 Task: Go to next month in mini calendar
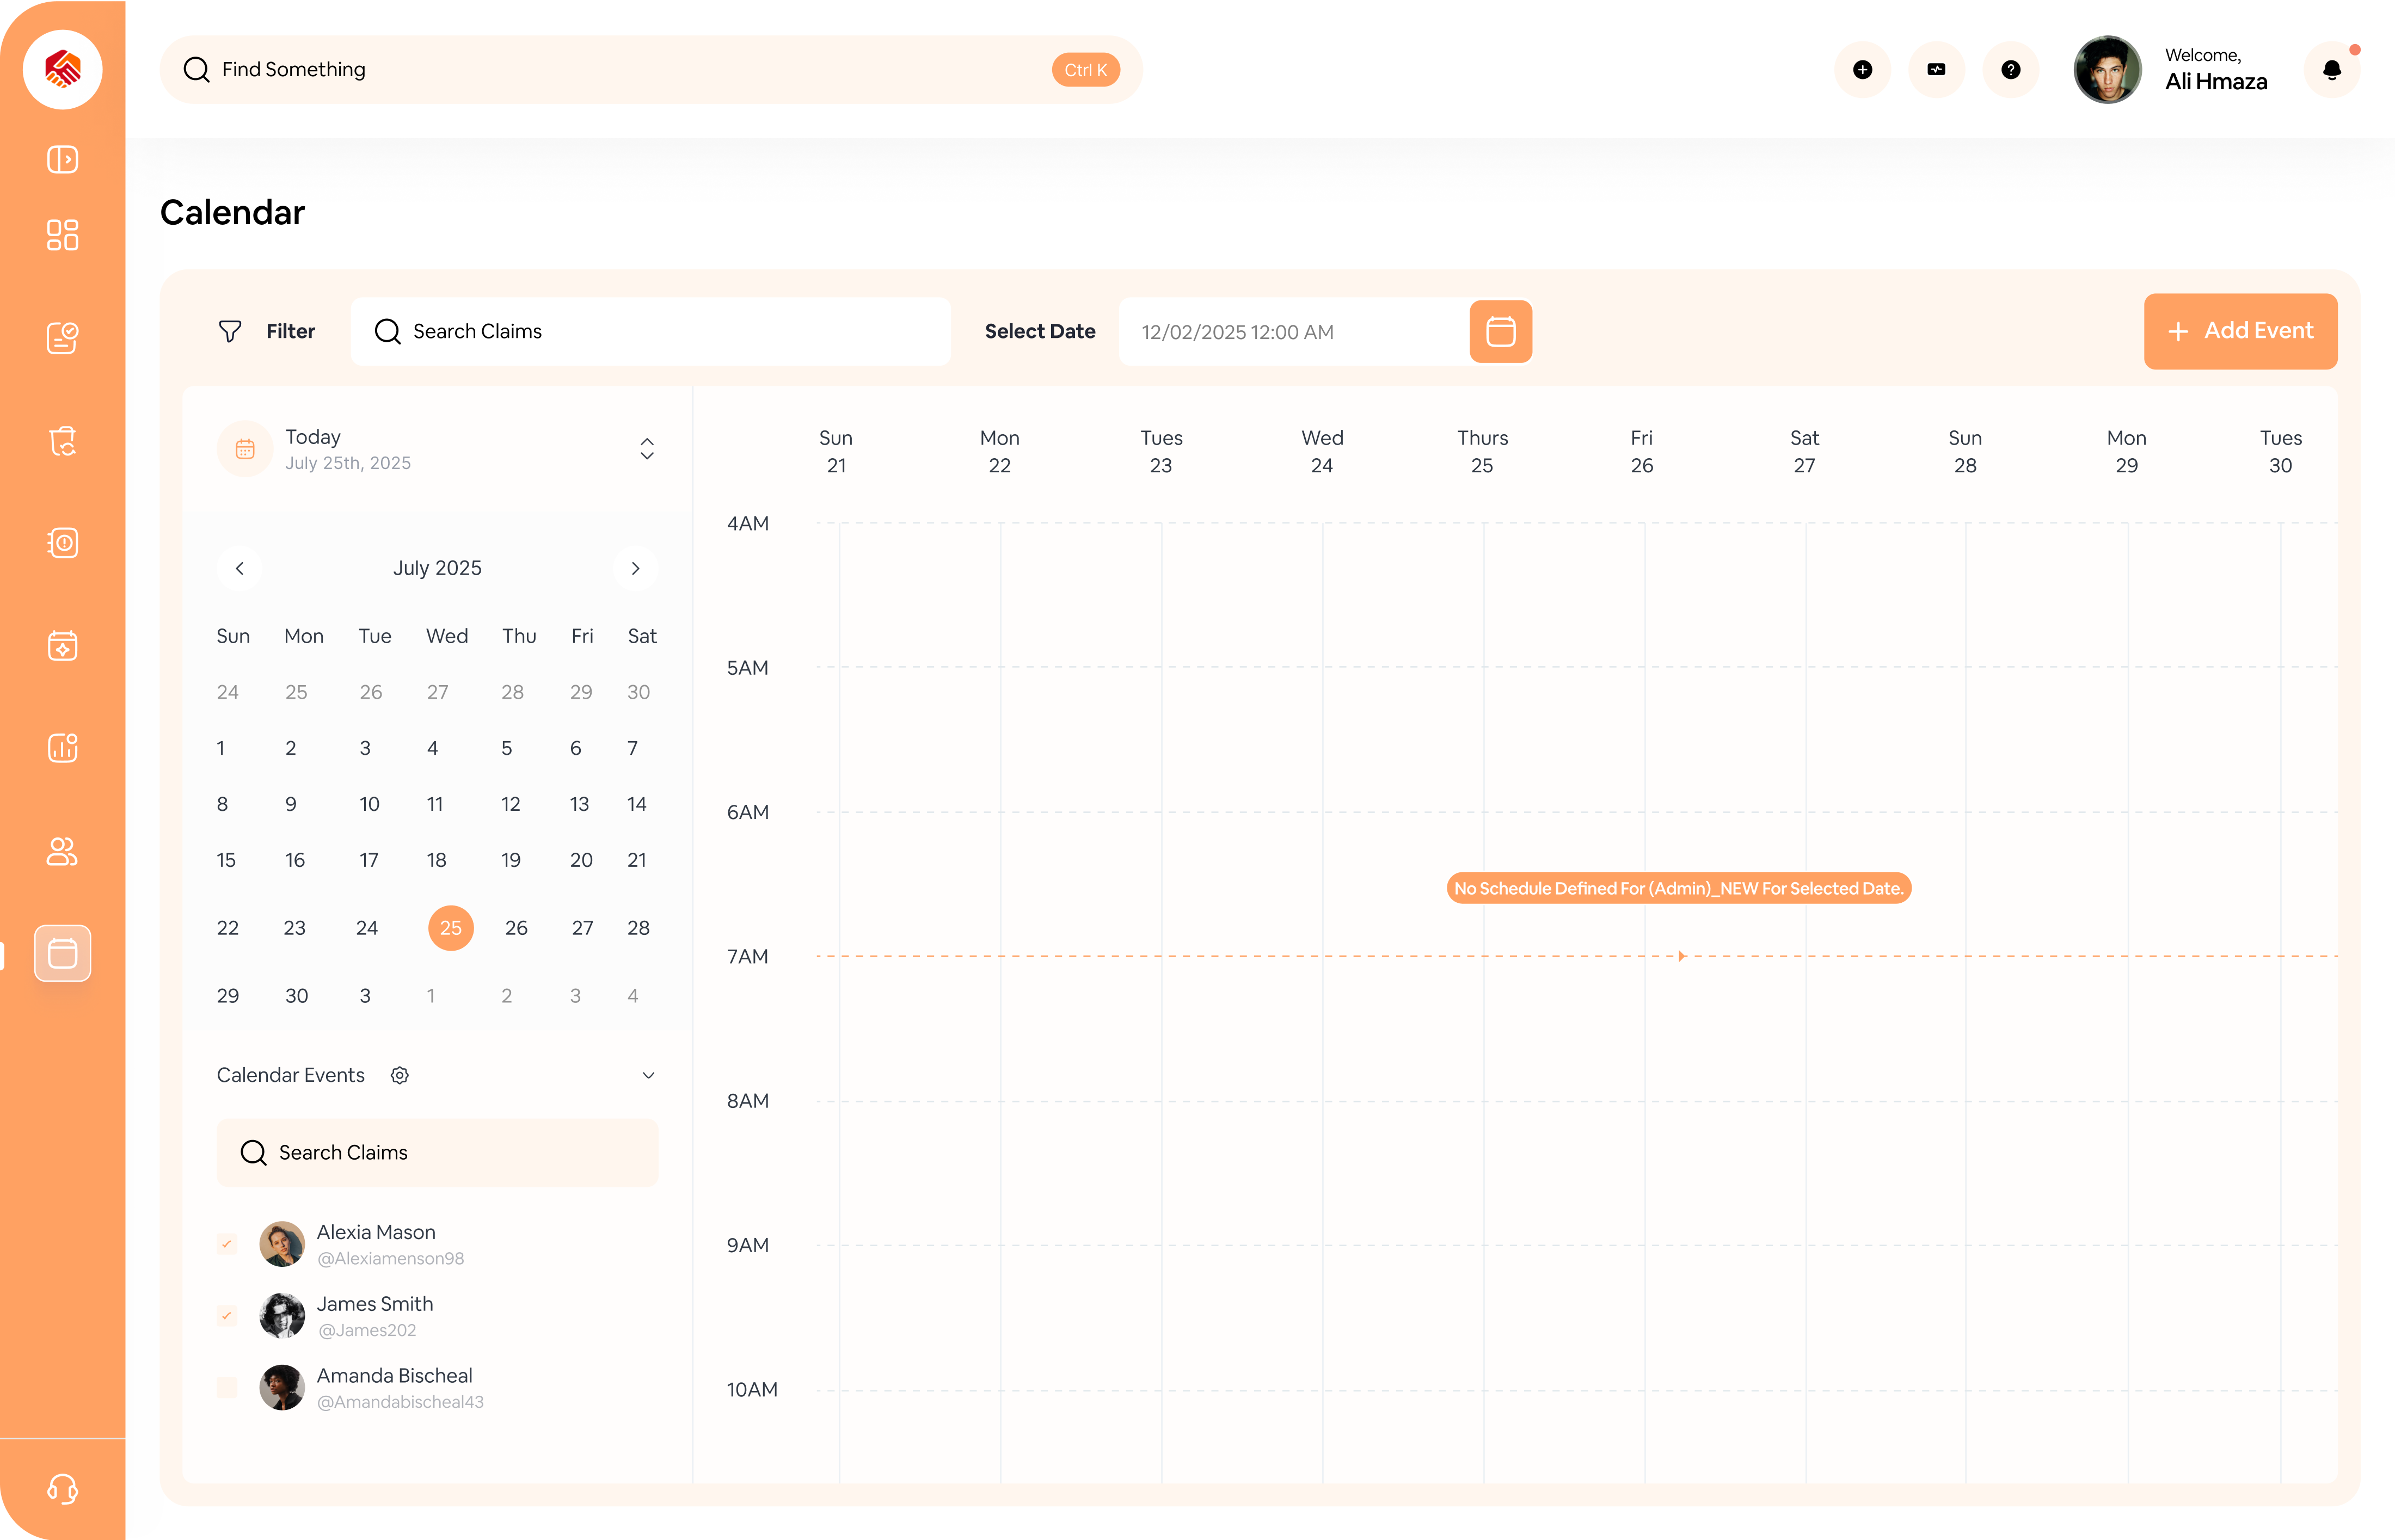635,568
